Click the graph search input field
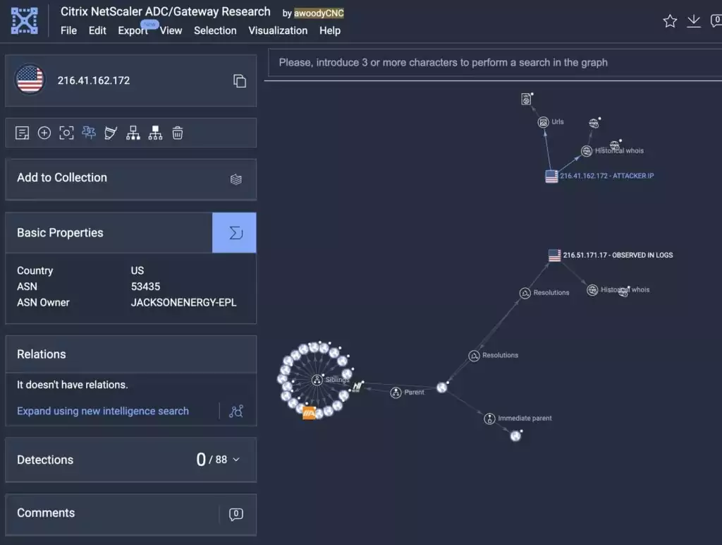 [x=495, y=63]
